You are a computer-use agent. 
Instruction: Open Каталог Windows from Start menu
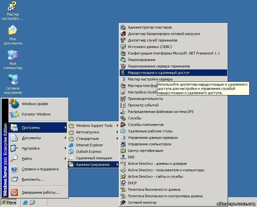38,114
